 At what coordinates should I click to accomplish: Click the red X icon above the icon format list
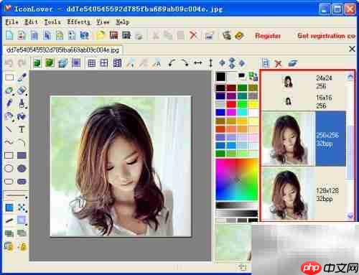[278, 63]
